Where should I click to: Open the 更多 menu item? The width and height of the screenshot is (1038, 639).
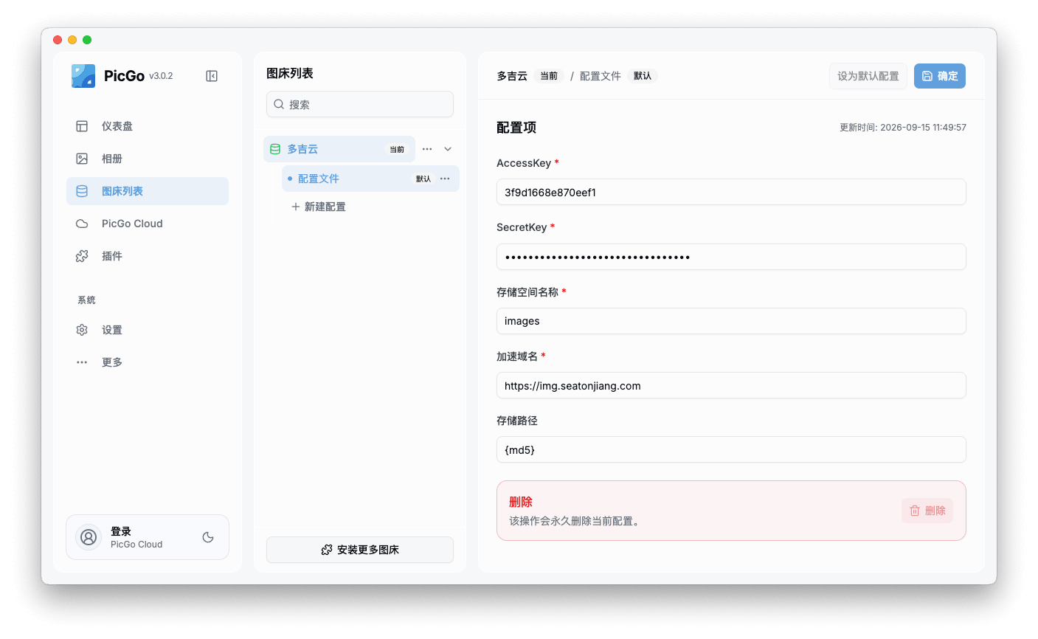pos(148,362)
